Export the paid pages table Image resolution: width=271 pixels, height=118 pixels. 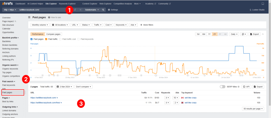click(x=258, y=87)
